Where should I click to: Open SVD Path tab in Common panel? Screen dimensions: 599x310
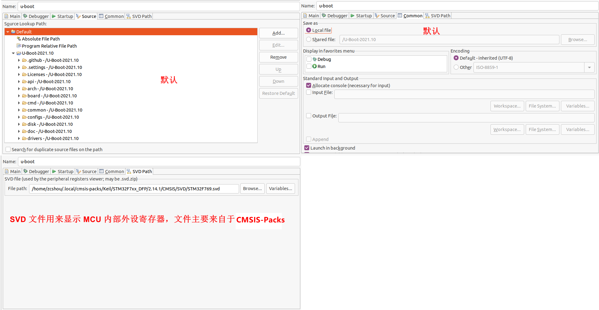pos(438,16)
